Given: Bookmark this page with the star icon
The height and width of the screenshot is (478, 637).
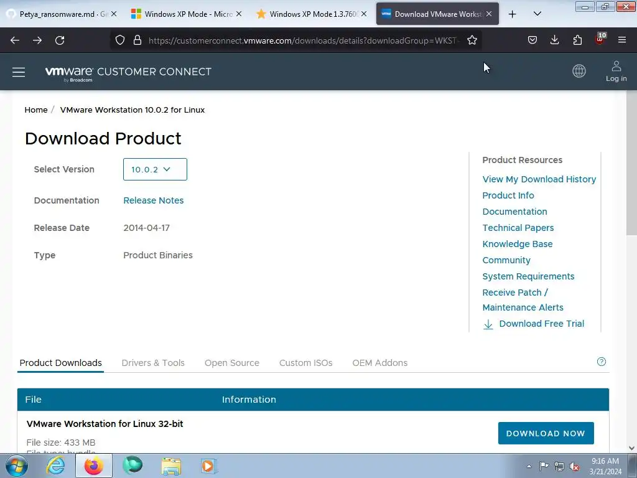Looking at the screenshot, I should [472, 40].
